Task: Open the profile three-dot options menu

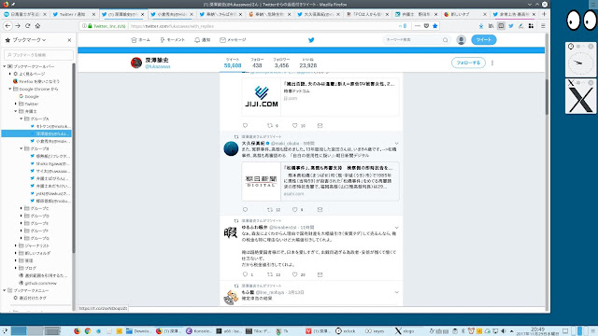Action: click(x=492, y=63)
